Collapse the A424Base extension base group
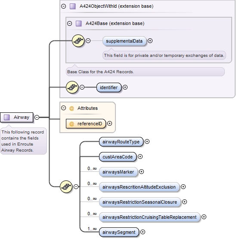Image resolution: width=236 pixels, height=239 pixels. click(69, 24)
